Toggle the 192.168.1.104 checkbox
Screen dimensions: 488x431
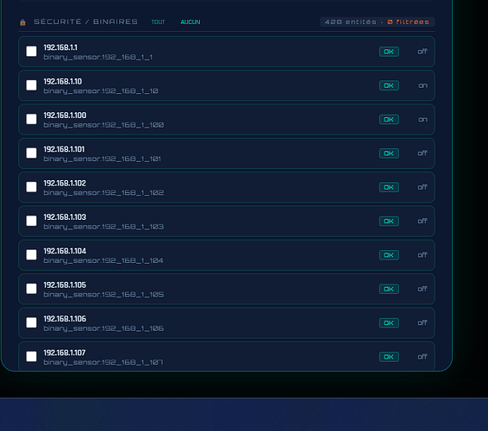[x=31, y=255]
